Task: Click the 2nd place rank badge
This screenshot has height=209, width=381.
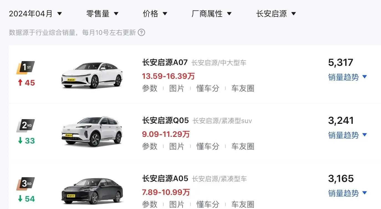Action: point(26,126)
